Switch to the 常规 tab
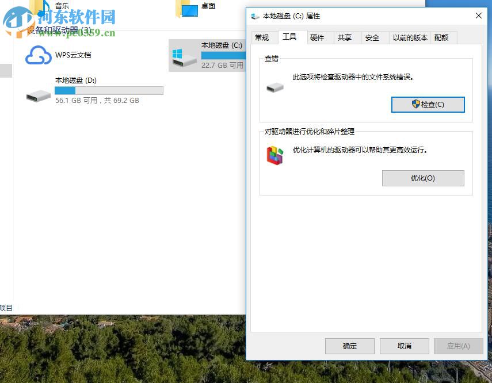492x383 pixels. pos(262,37)
